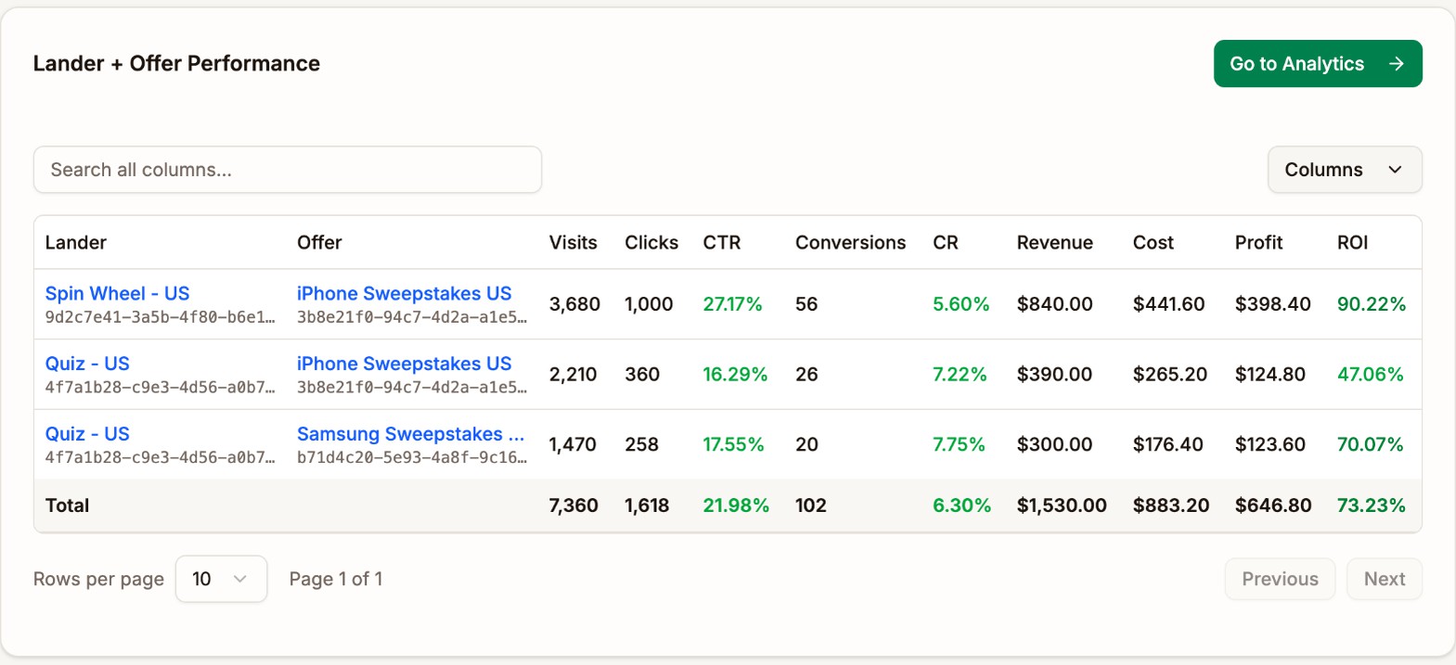
Task: Open iPhone Sweepstakes US offer, Spin Wheel row
Action: coord(404,293)
